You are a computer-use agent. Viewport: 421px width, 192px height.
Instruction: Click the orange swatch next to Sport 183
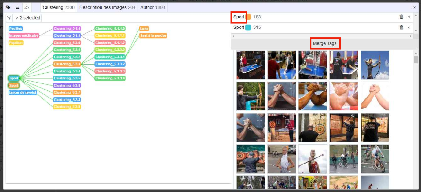tap(248, 17)
